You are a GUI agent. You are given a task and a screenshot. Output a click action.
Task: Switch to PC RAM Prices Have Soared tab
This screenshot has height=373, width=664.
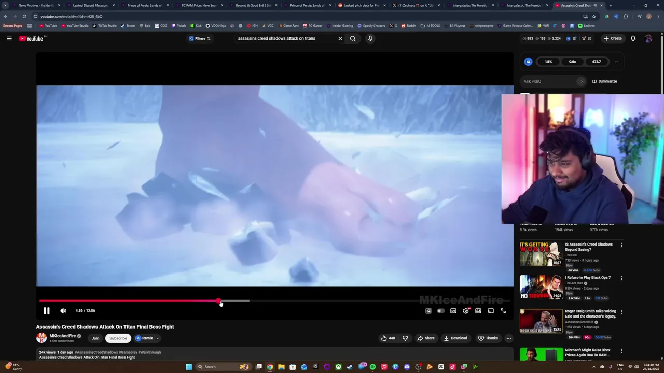coord(199,5)
